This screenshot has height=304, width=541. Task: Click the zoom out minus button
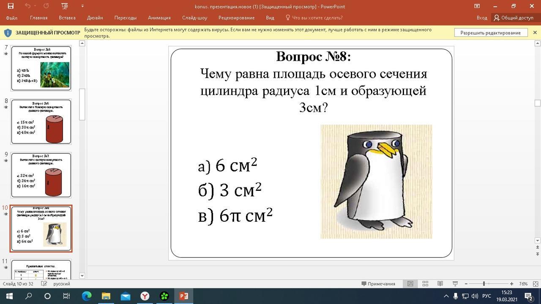point(466,284)
